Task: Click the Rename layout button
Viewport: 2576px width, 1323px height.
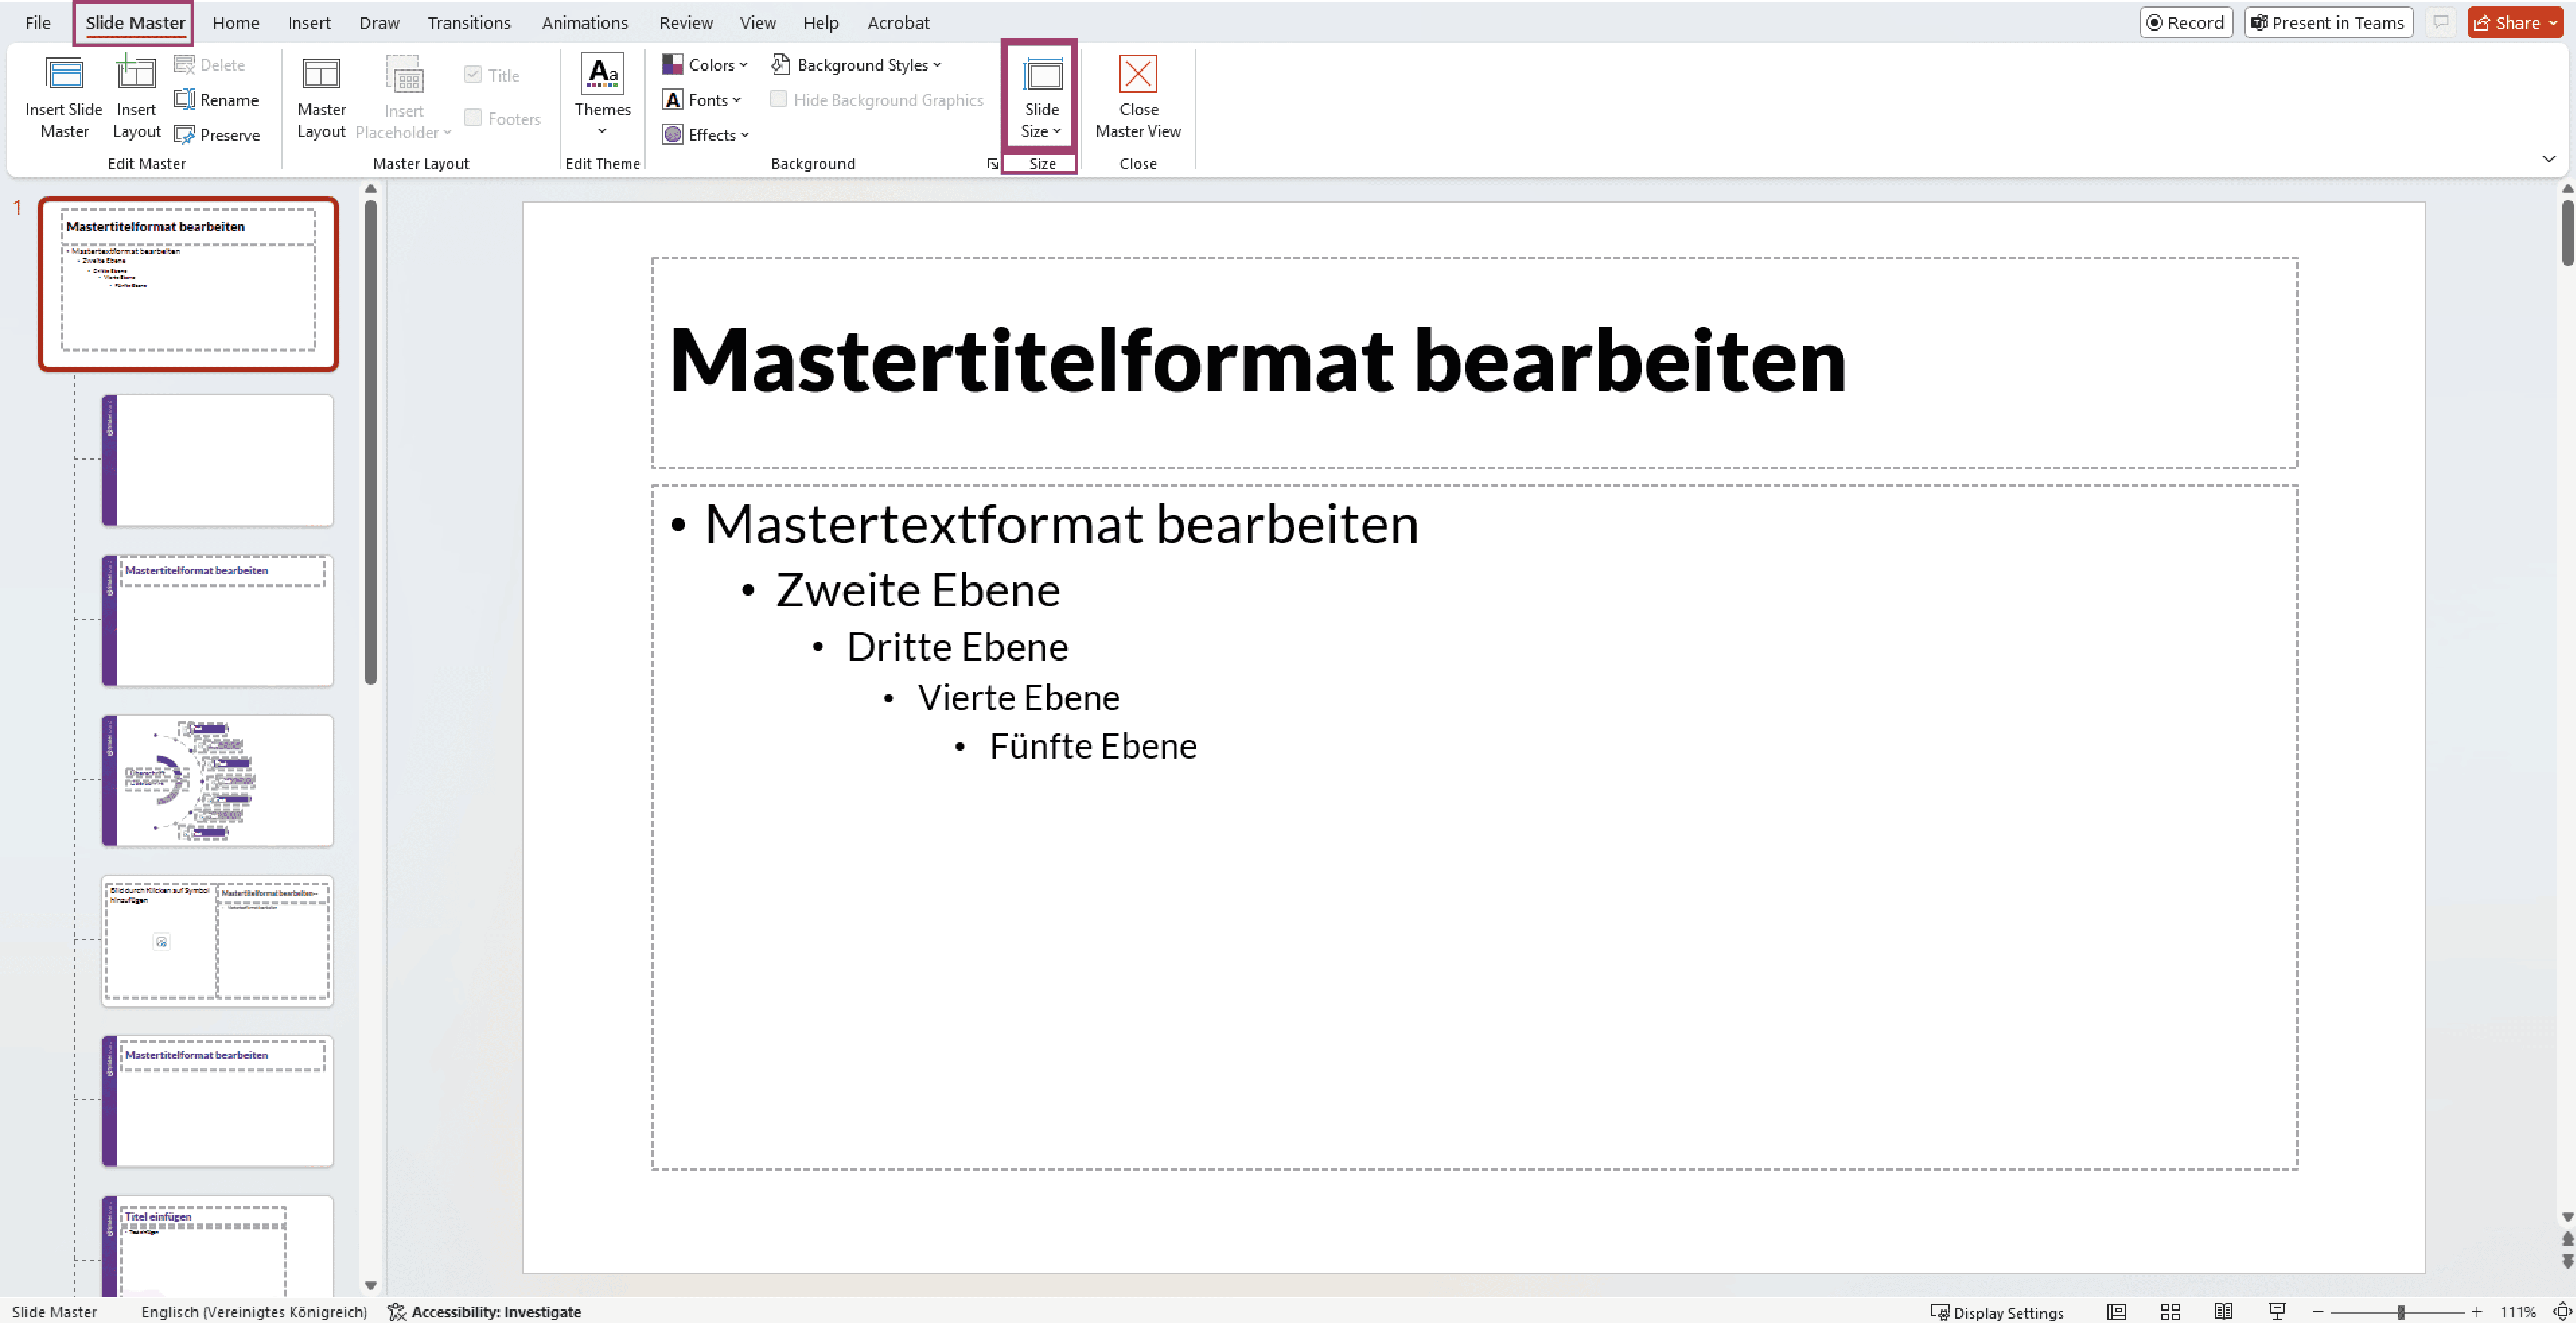Action: [217, 100]
